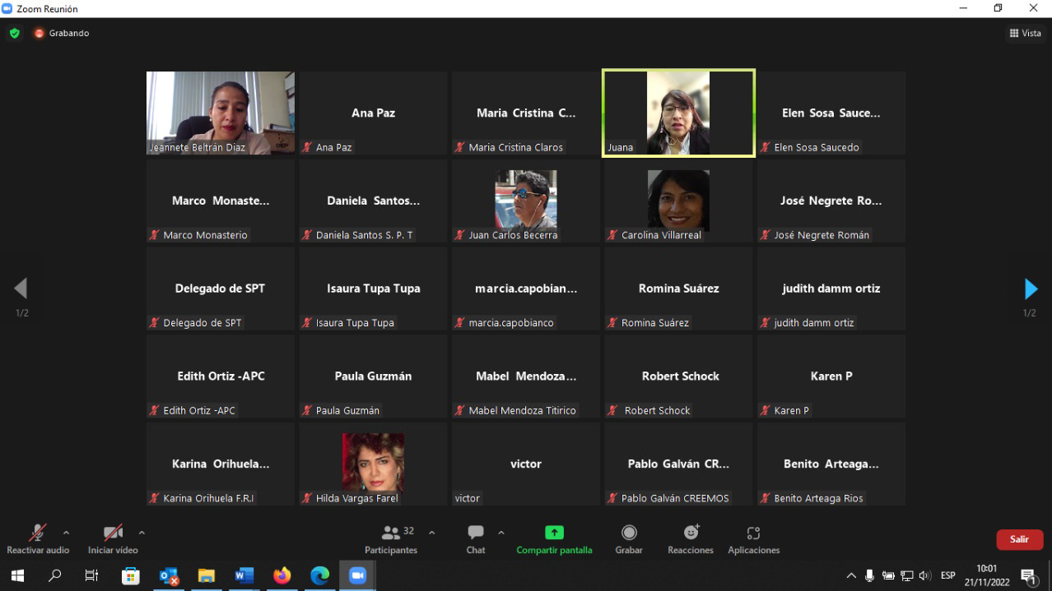Click the Grabar record icon
The width and height of the screenshot is (1052, 591).
(x=629, y=533)
